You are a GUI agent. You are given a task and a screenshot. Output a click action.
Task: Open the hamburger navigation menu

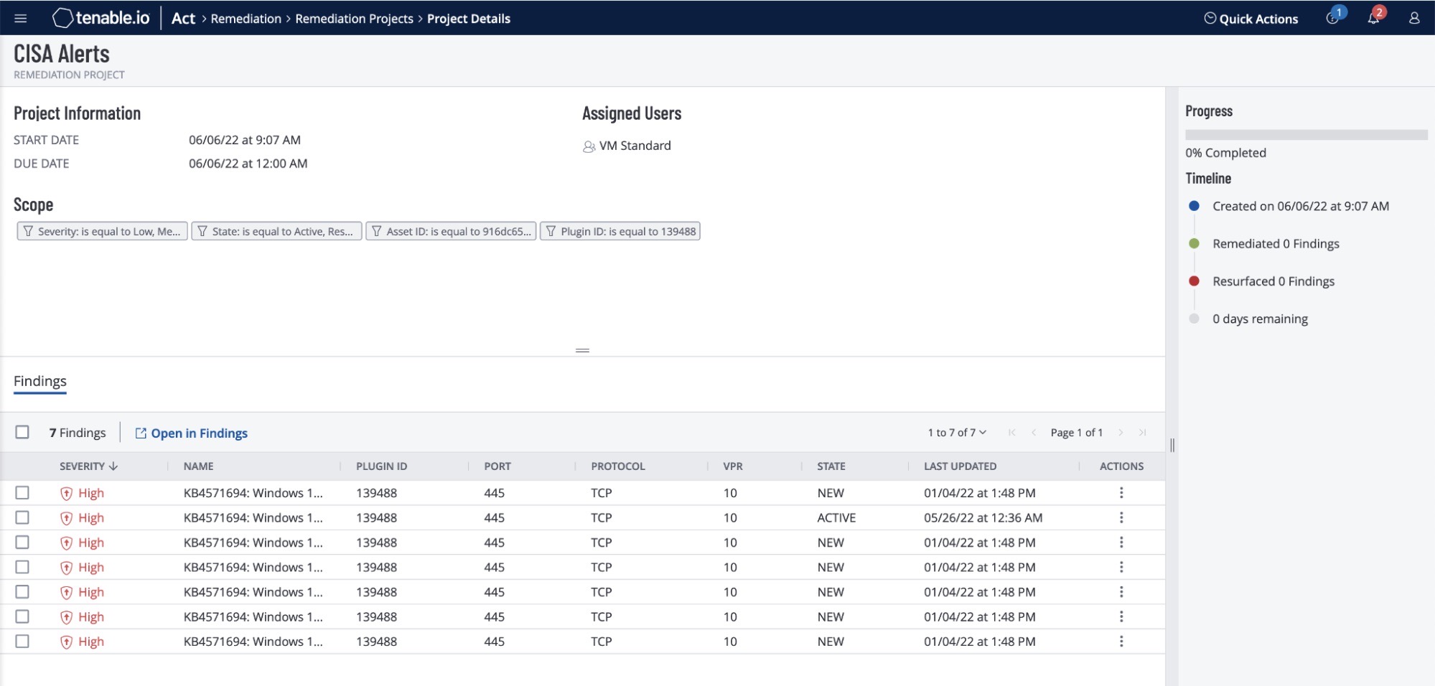pos(20,19)
